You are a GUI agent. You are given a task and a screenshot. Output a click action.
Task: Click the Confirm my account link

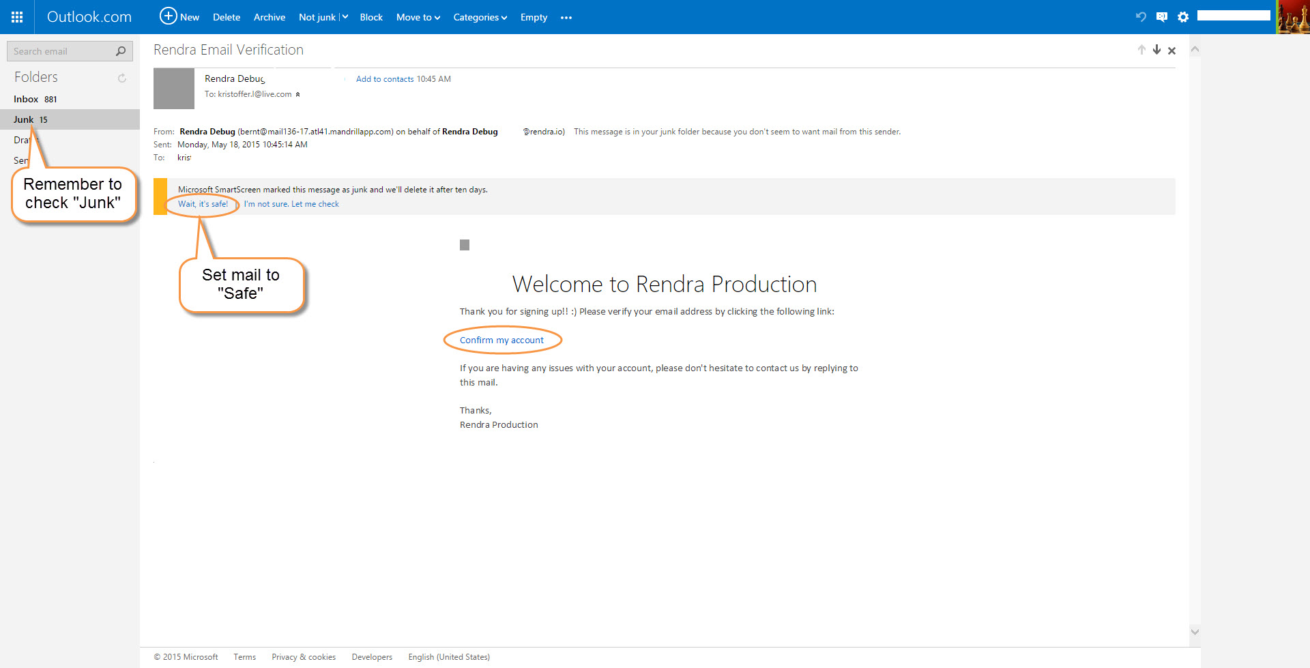click(x=501, y=340)
